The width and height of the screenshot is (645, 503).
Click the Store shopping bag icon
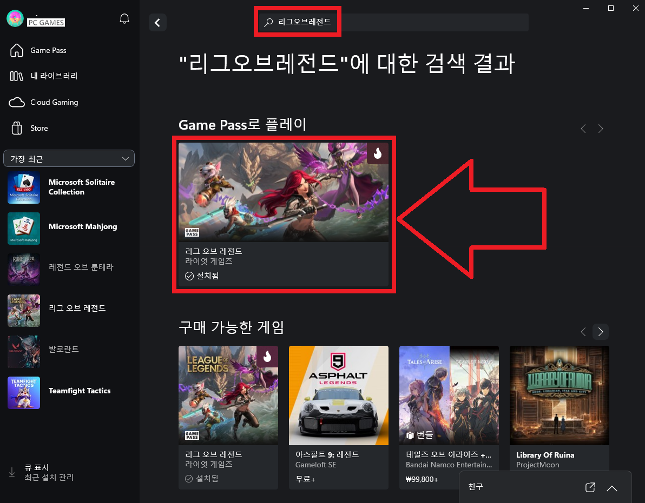point(17,128)
